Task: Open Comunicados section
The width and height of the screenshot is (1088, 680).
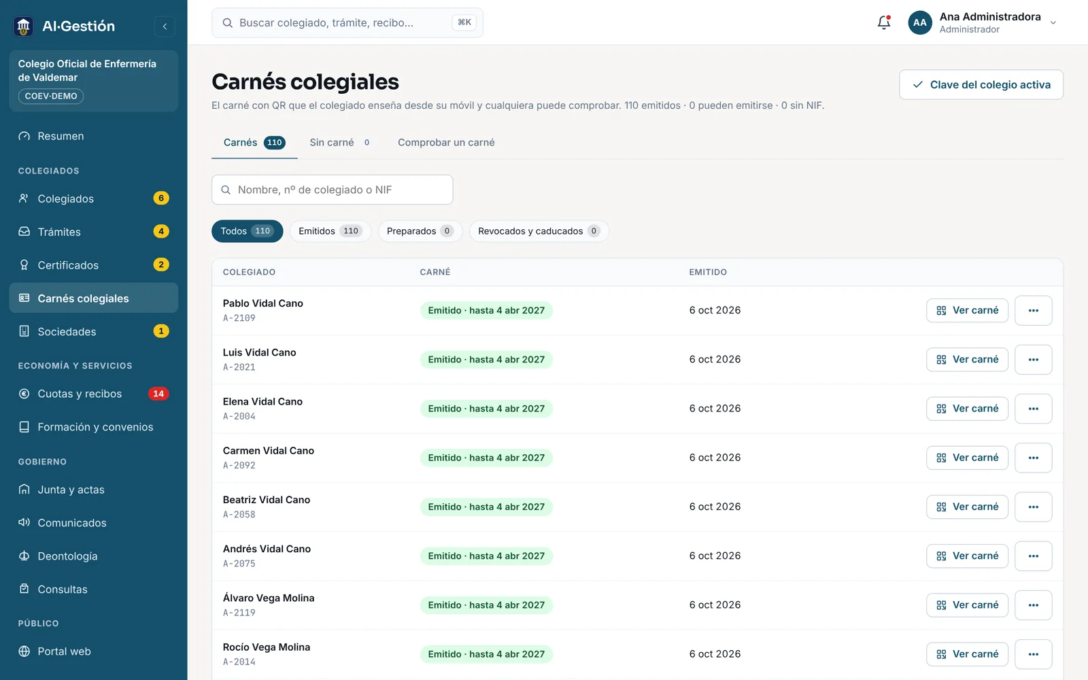Action: 94,523
